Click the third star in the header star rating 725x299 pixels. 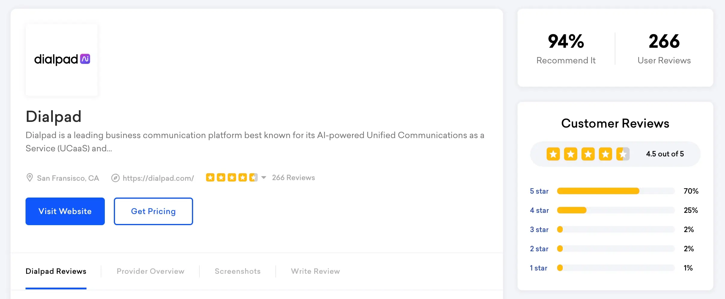click(232, 177)
